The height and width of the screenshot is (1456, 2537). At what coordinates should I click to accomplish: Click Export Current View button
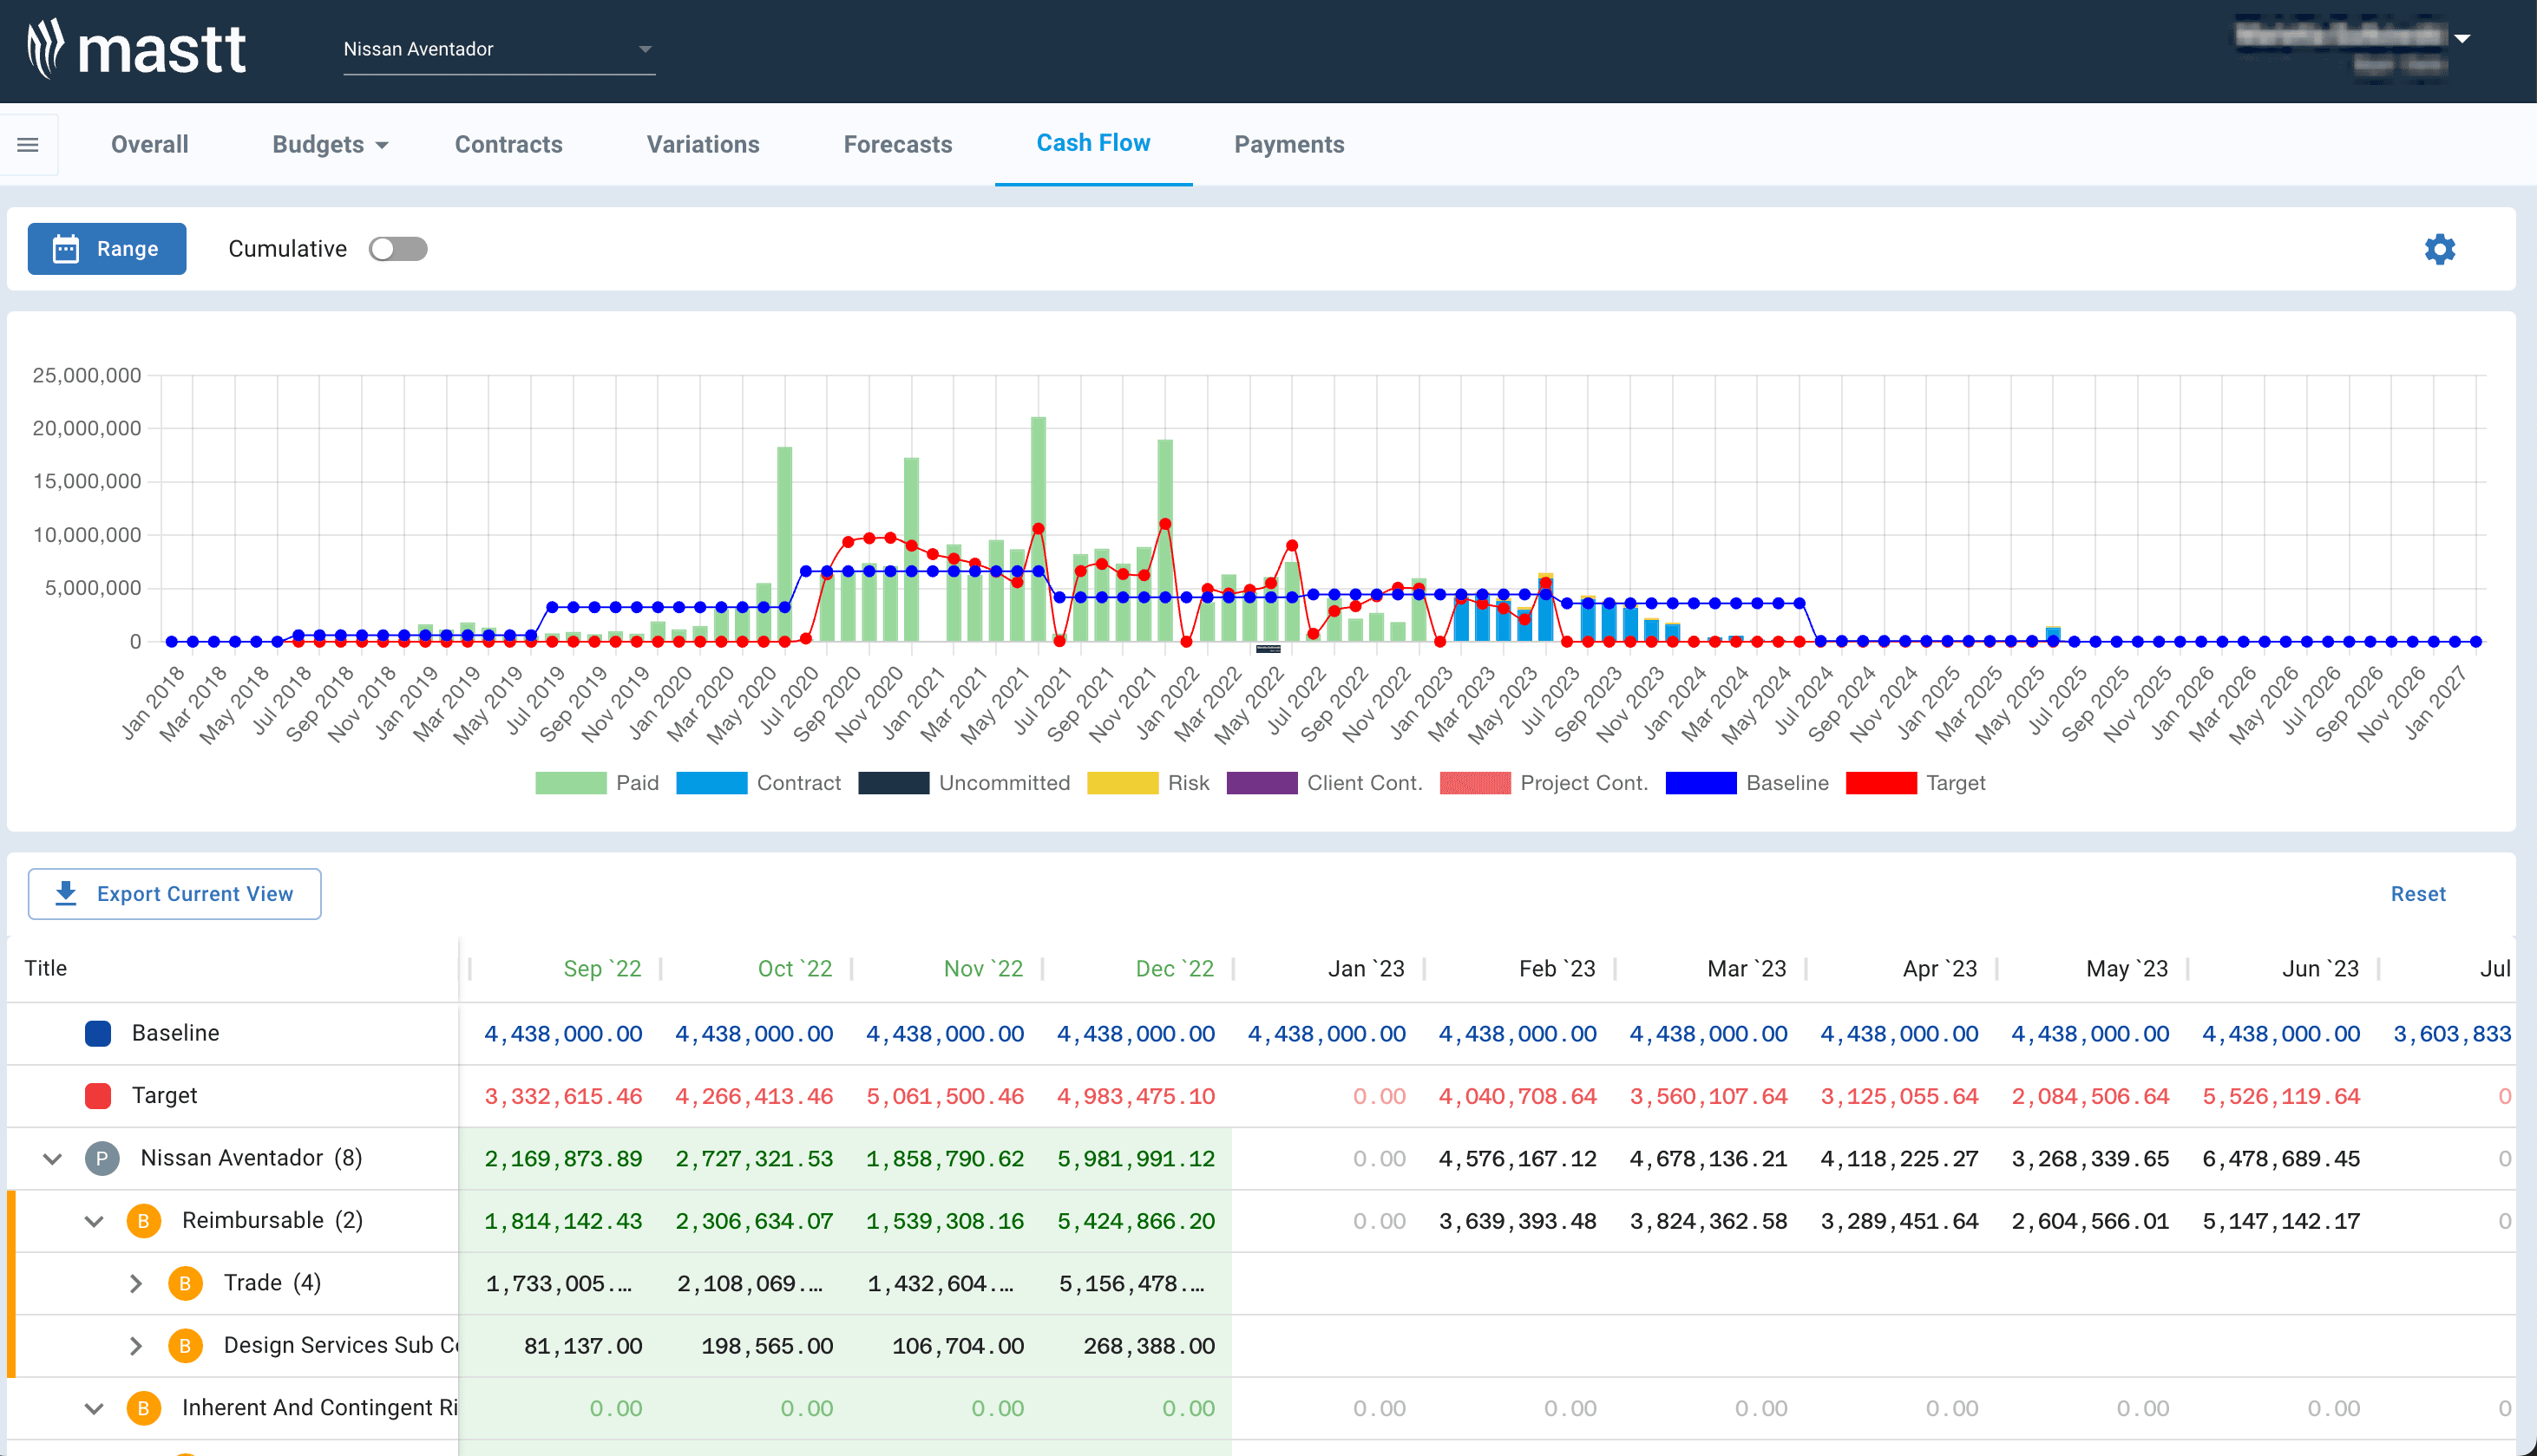[x=175, y=894]
